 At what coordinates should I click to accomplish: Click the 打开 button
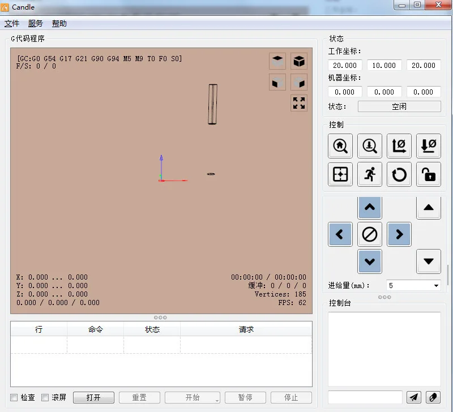(93, 397)
